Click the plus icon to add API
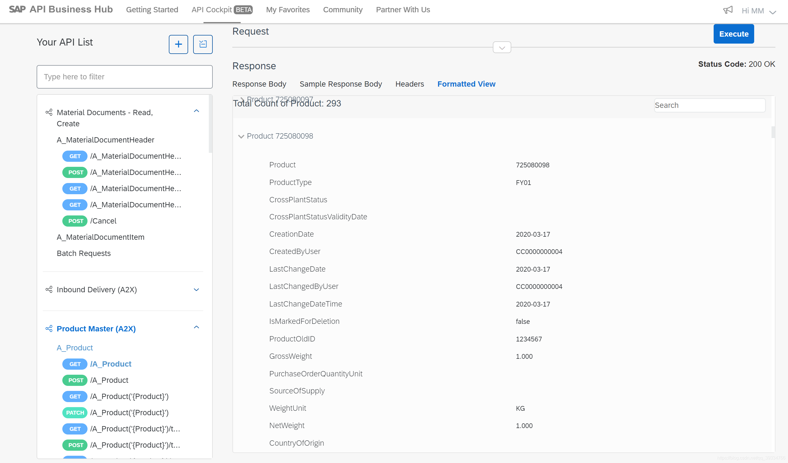The width and height of the screenshot is (788, 463). tap(178, 44)
